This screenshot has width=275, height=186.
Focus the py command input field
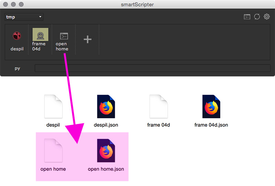point(152,68)
